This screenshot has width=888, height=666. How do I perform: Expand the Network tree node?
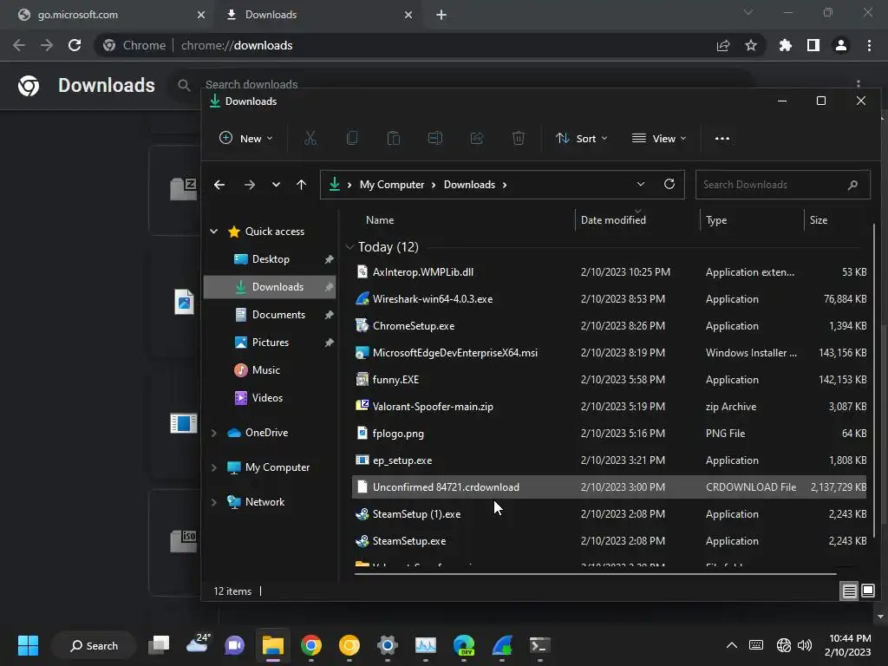214,502
